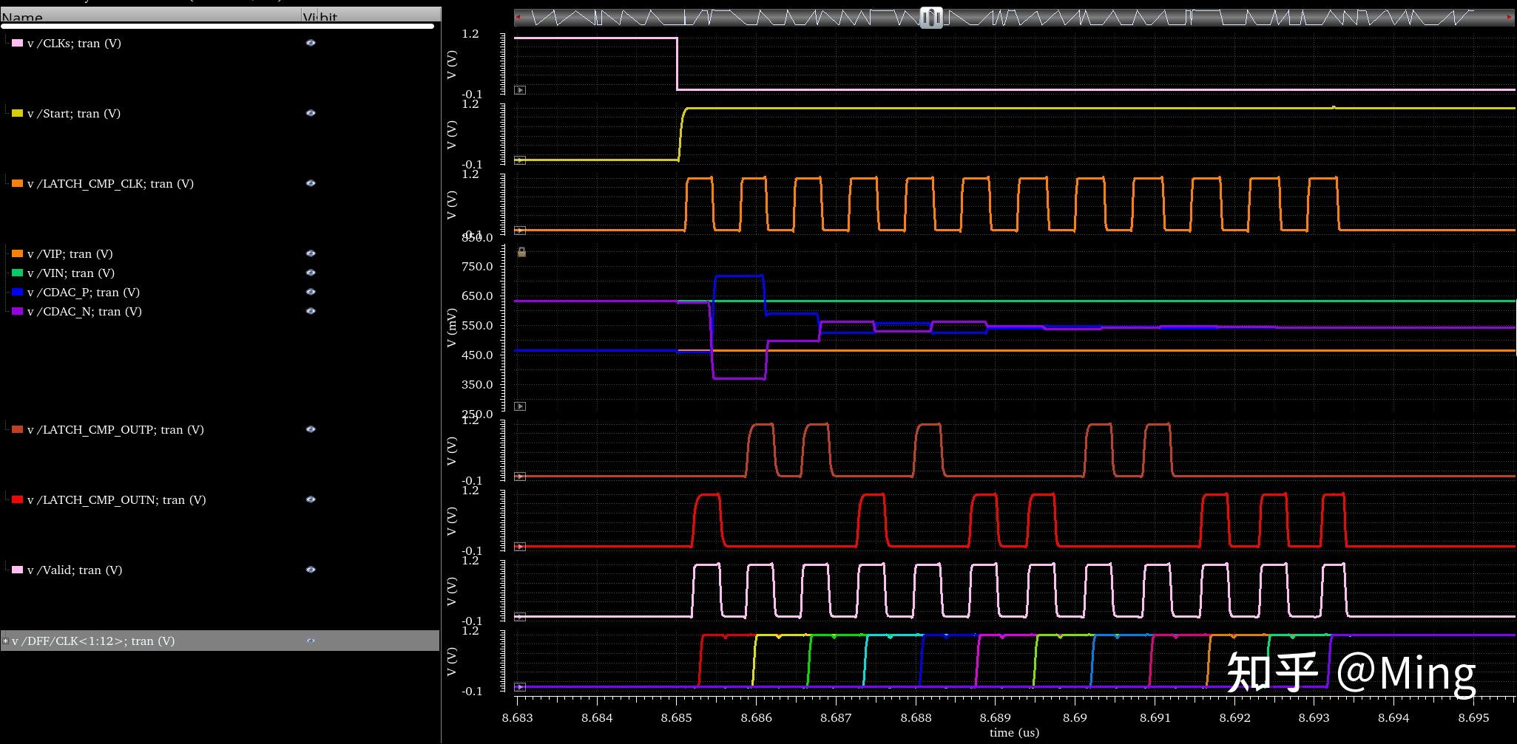Click the lock icon in the CDAC waveform panel
This screenshot has width=1517, height=744.
521,253
